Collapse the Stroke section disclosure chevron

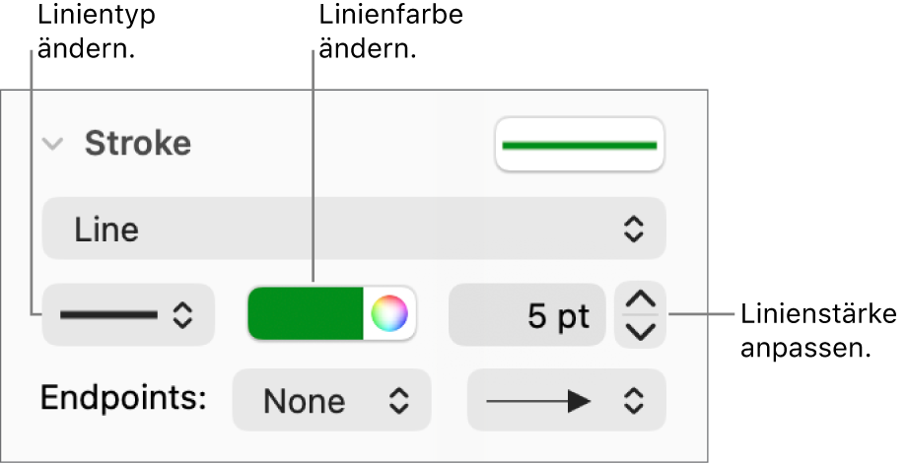pyautogui.click(x=54, y=144)
